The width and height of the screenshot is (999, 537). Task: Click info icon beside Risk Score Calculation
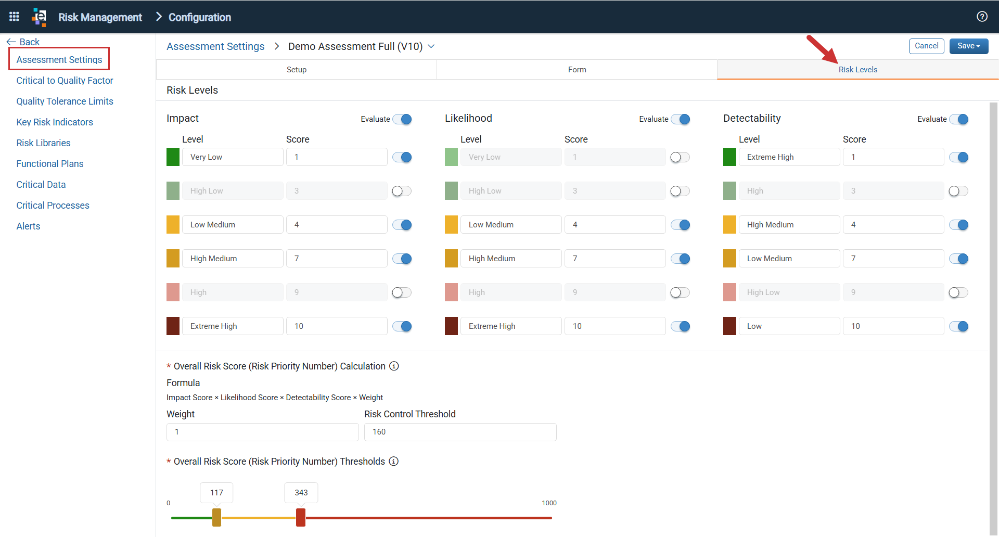tap(394, 366)
